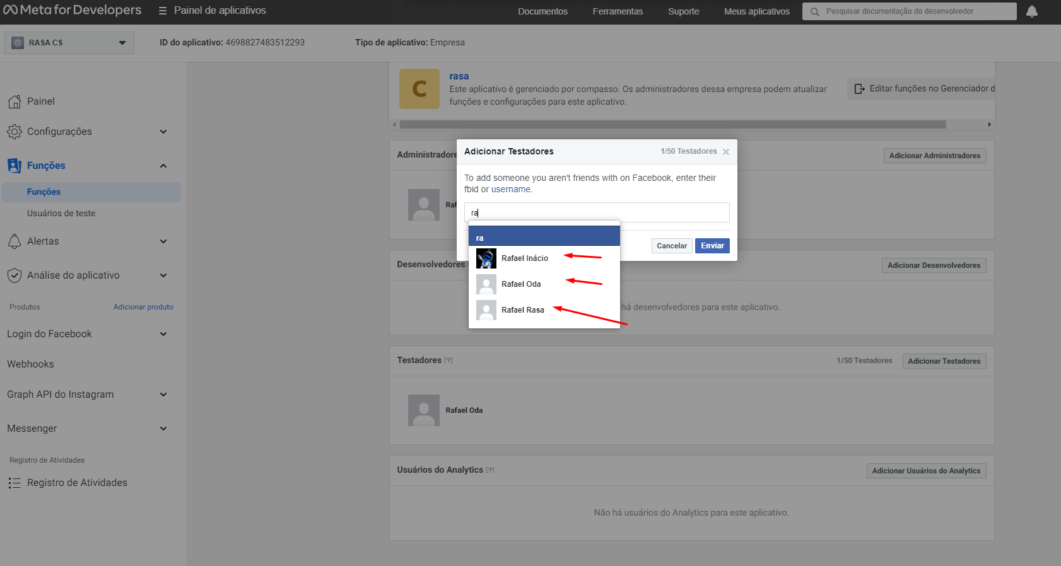The image size is (1061, 566).
Task: Click the horizontal scrollbar left arrow
Action: [395, 125]
